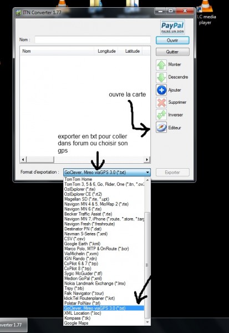Click the ITN Converter title bar icon
Viewport: 229px width, 333px height.
tap(19, 13)
